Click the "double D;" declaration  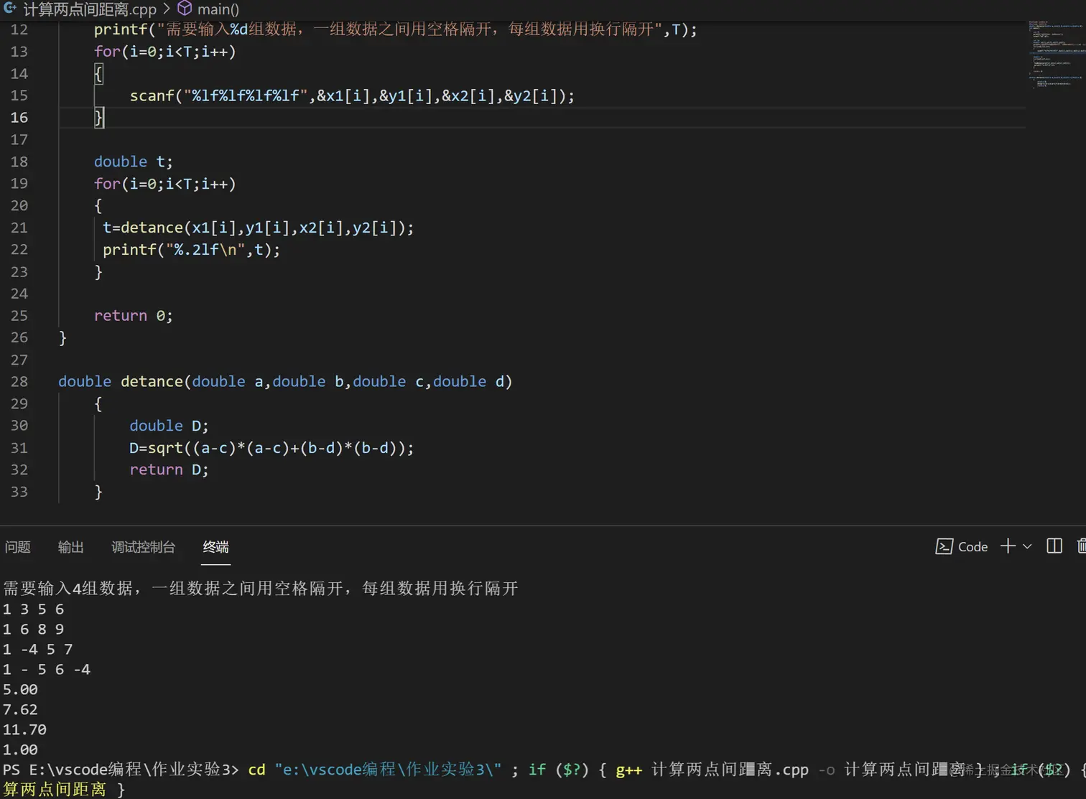(x=169, y=426)
